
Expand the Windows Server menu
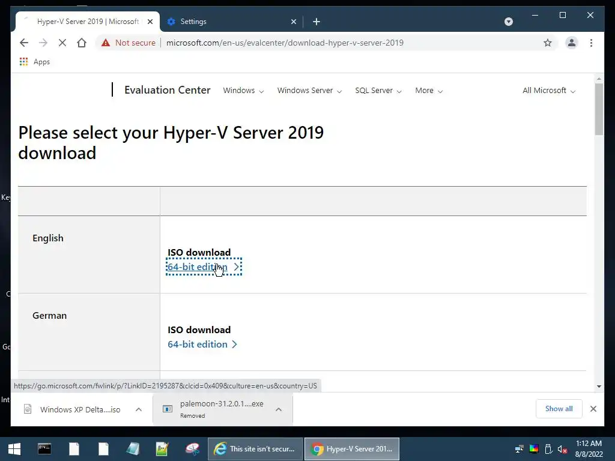coord(309,91)
